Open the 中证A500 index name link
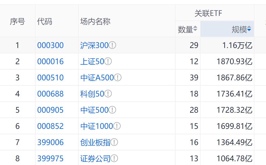The image size is (266, 165). pos(97,77)
